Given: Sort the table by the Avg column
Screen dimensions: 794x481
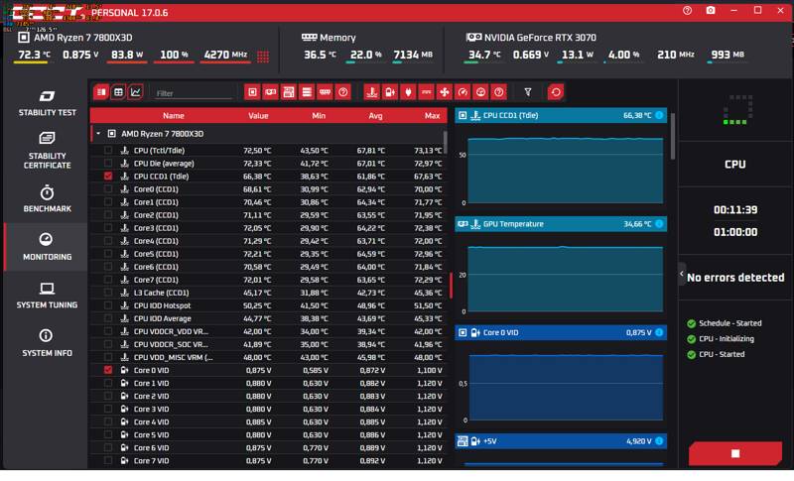Looking at the screenshot, I should pos(375,116).
